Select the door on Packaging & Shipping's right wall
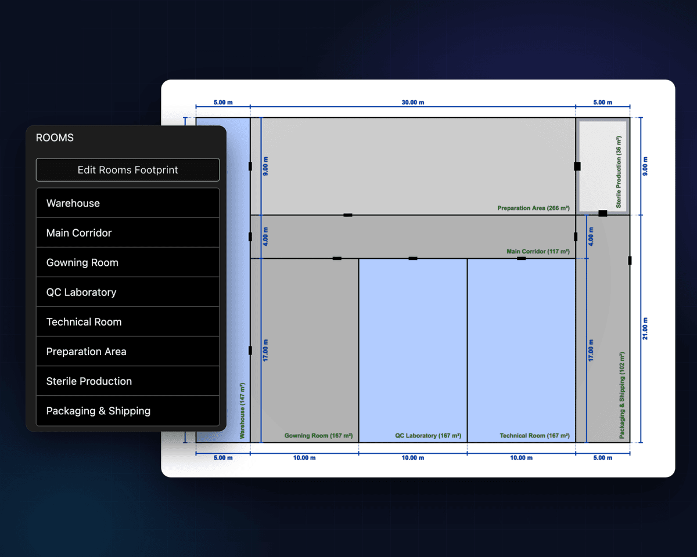Viewport: 697px width, 557px height. (x=630, y=261)
